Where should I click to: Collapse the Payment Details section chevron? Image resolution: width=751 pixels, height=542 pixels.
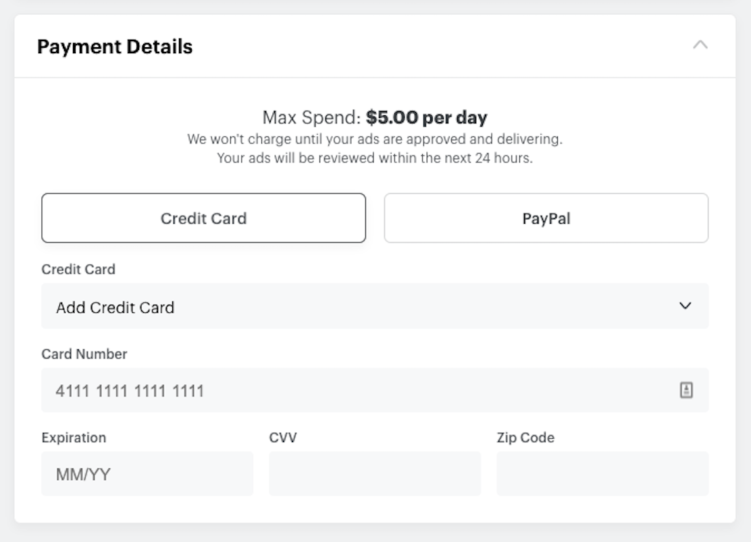coord(700,45)
